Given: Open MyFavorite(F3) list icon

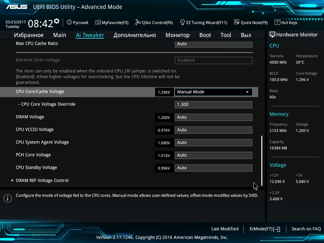Looking at the screenshot, I should [98, 22].
